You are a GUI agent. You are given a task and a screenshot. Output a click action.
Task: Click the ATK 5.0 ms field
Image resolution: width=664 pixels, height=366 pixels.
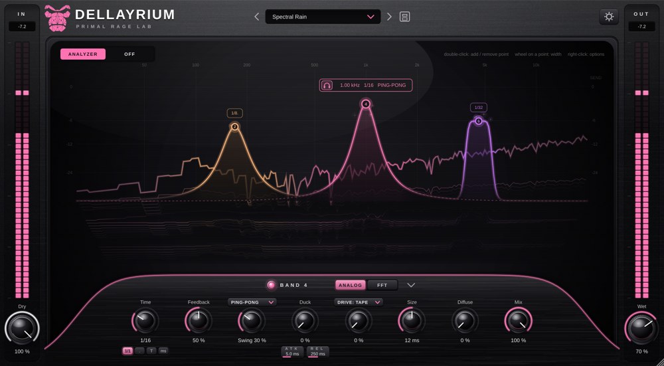(292, 351)
